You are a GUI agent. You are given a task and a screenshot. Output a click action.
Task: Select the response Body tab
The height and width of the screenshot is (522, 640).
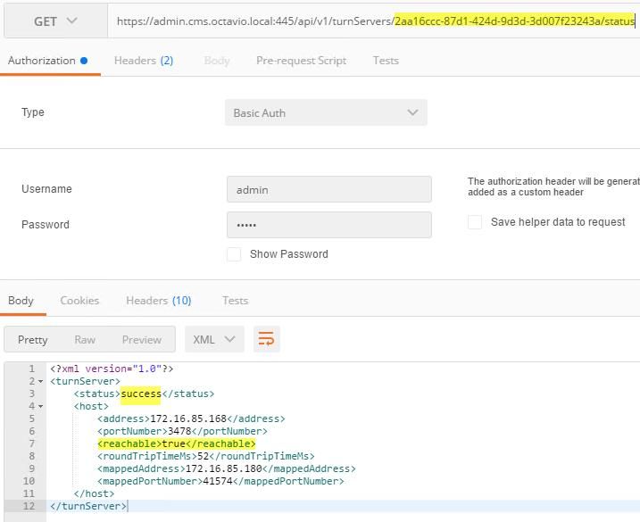tap(21, 301)
